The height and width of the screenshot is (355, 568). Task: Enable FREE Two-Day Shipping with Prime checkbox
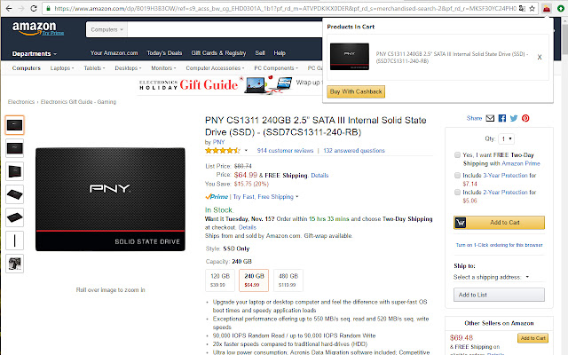coord(458,155)
